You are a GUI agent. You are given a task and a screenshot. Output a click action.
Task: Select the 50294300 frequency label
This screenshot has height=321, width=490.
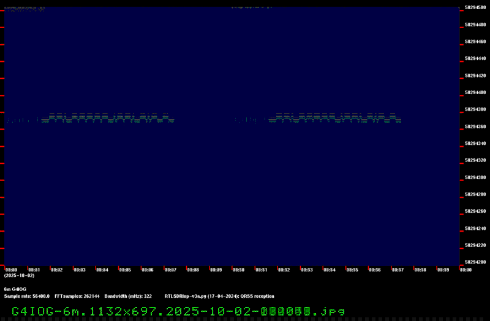[x=475, y=177]
